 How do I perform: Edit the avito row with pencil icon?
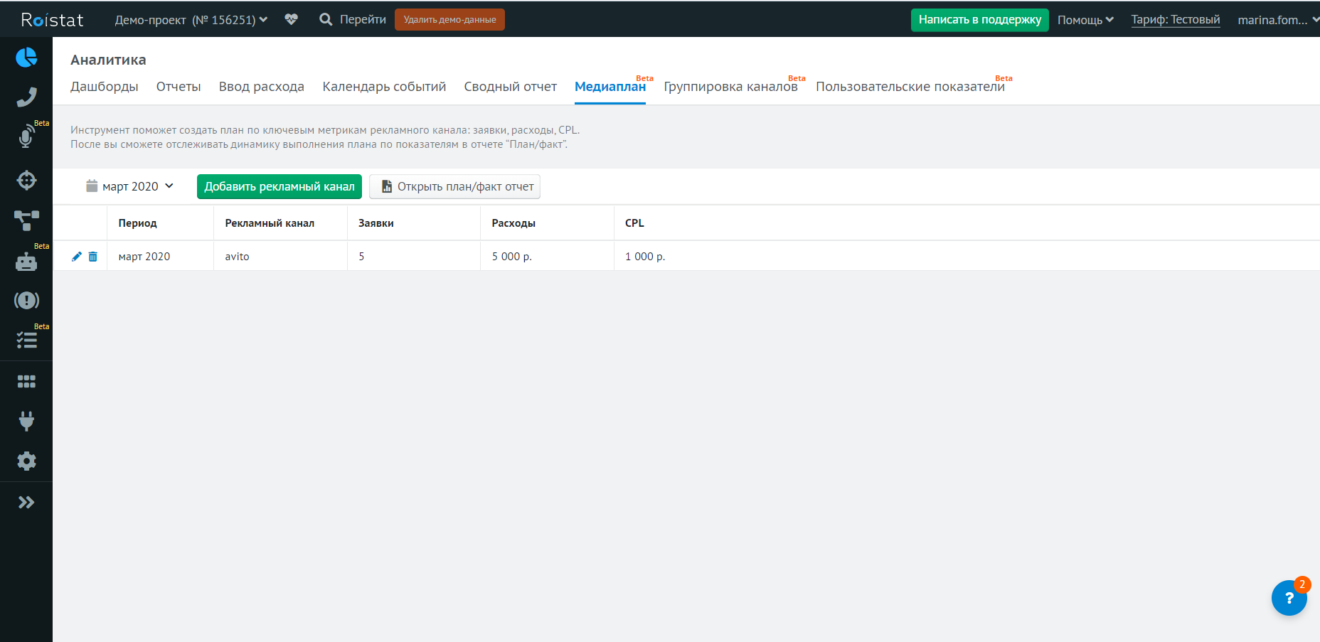[x=77, y=257]
